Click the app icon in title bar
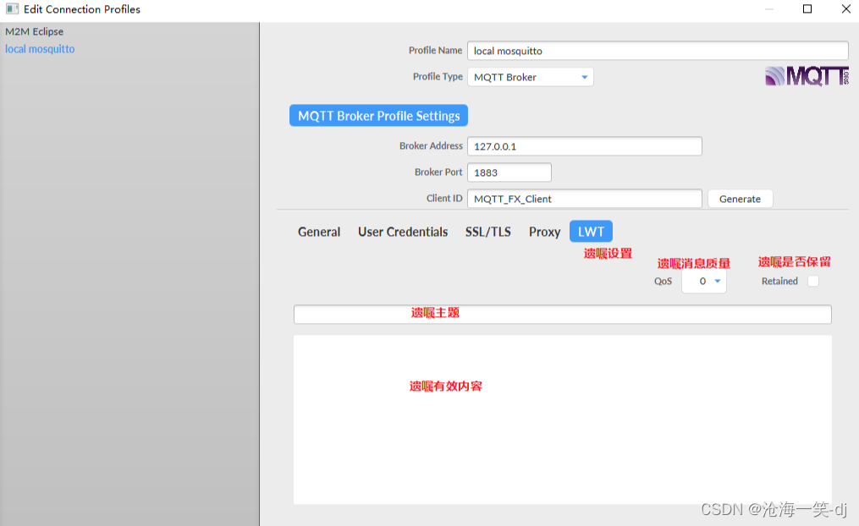Viewport: 859px width, 526px height. pos(12,8)
